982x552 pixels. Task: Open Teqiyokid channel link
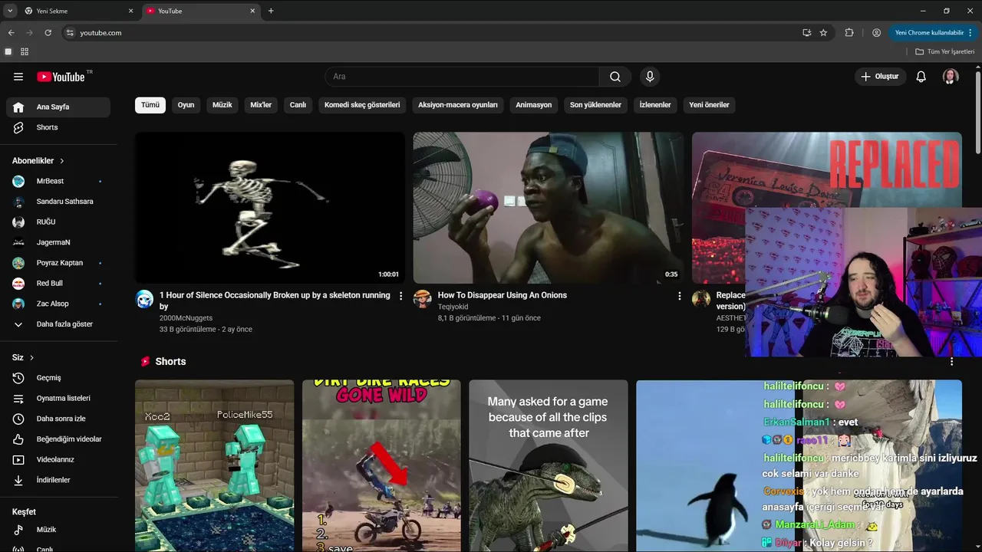point(453,307)
